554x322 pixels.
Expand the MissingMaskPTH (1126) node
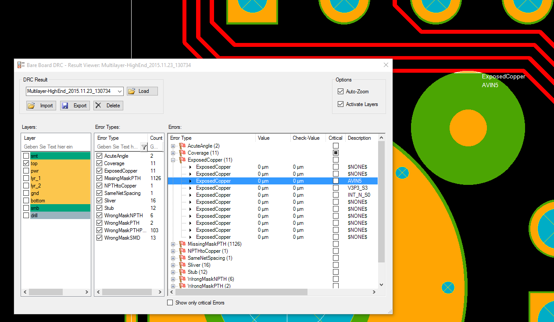173,244
